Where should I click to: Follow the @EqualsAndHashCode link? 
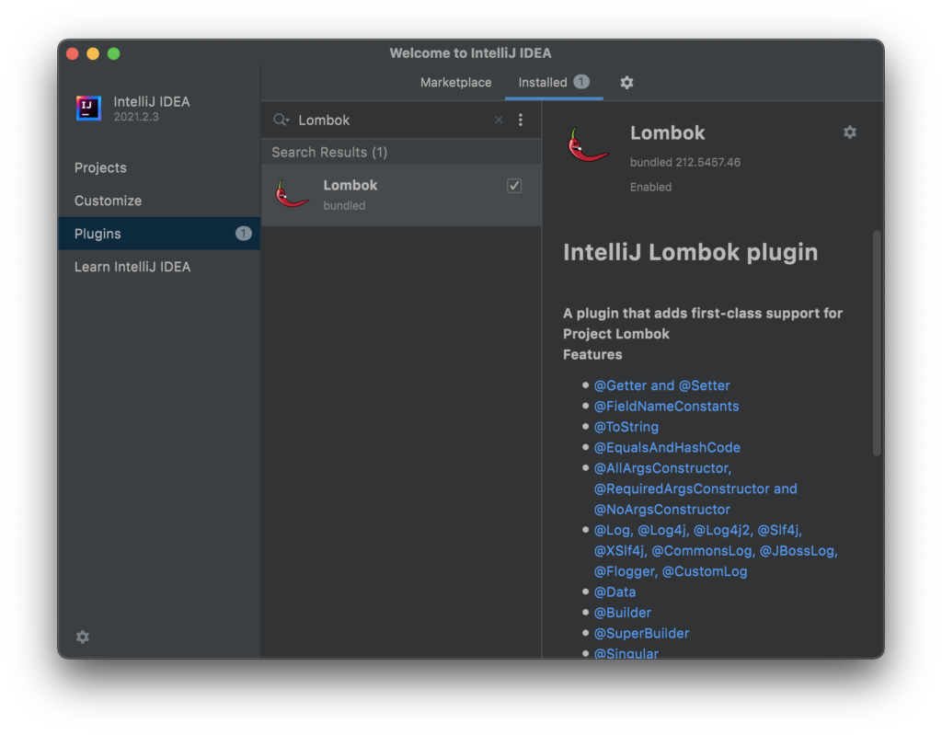pos(667,447)
